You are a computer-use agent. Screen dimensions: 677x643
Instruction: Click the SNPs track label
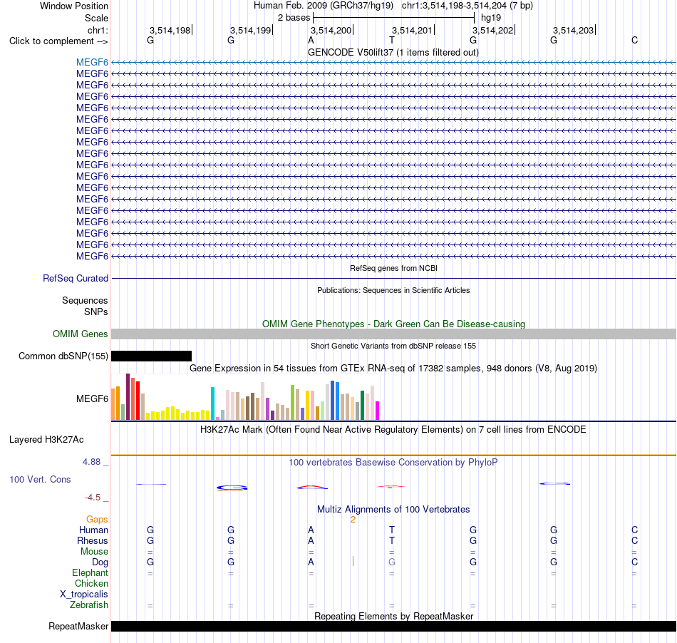96,312
